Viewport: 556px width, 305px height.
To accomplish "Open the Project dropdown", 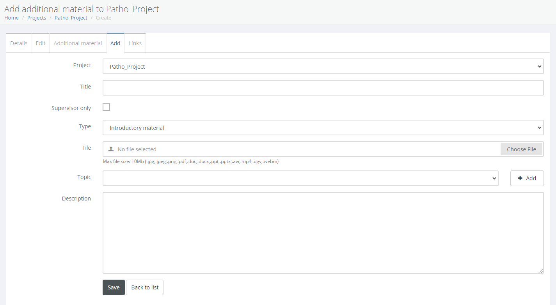I will click(323, 66).
